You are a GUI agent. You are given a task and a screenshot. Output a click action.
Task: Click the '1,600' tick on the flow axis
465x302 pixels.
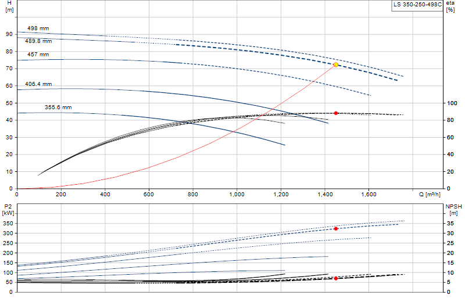369,195
